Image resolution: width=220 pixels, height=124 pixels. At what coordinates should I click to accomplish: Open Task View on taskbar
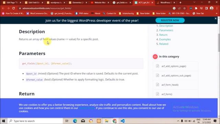click(67, 121)
